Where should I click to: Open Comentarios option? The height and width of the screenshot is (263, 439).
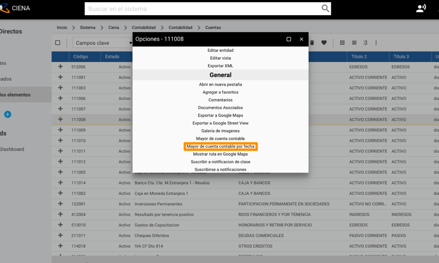(220, 100)
